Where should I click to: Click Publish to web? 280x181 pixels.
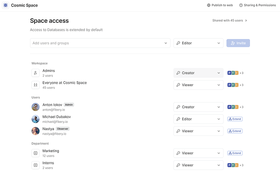click(x=220, y=5)
